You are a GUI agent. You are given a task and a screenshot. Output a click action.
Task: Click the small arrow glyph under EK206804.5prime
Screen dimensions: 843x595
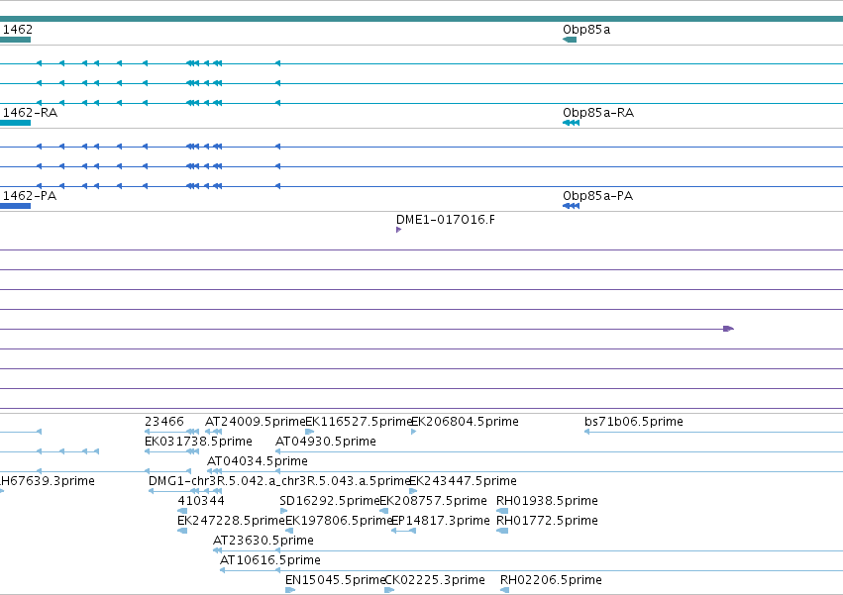[413, 431]
